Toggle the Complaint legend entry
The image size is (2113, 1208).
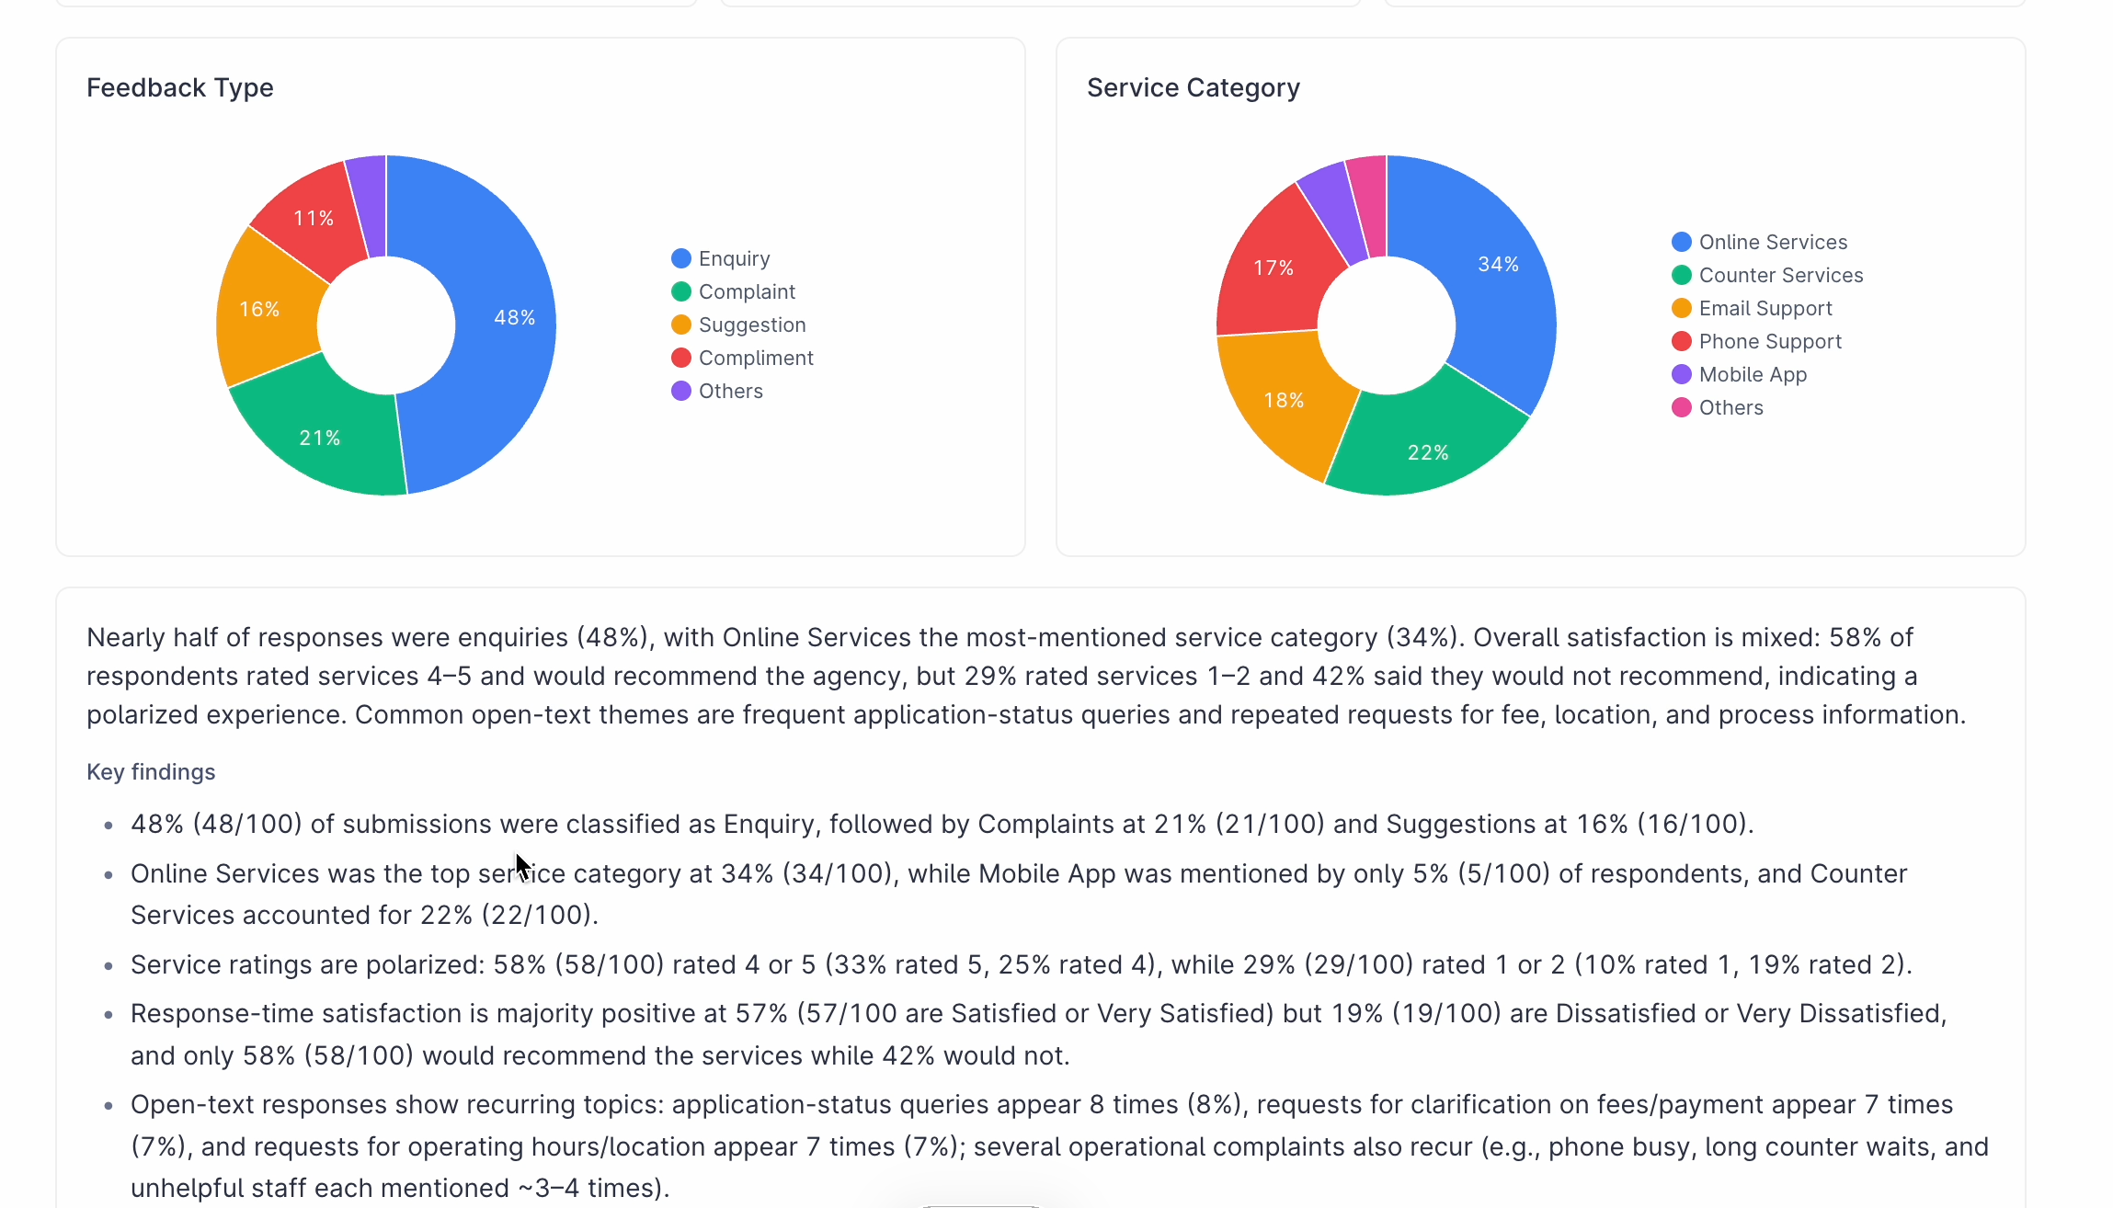point(746,291)
